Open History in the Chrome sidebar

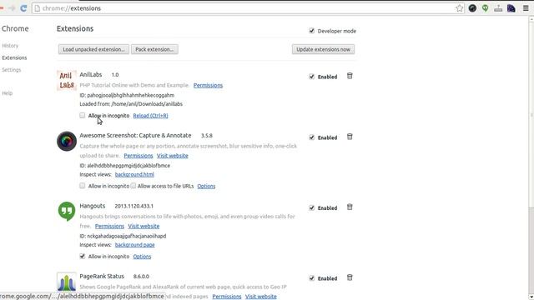tap(10, 46)
